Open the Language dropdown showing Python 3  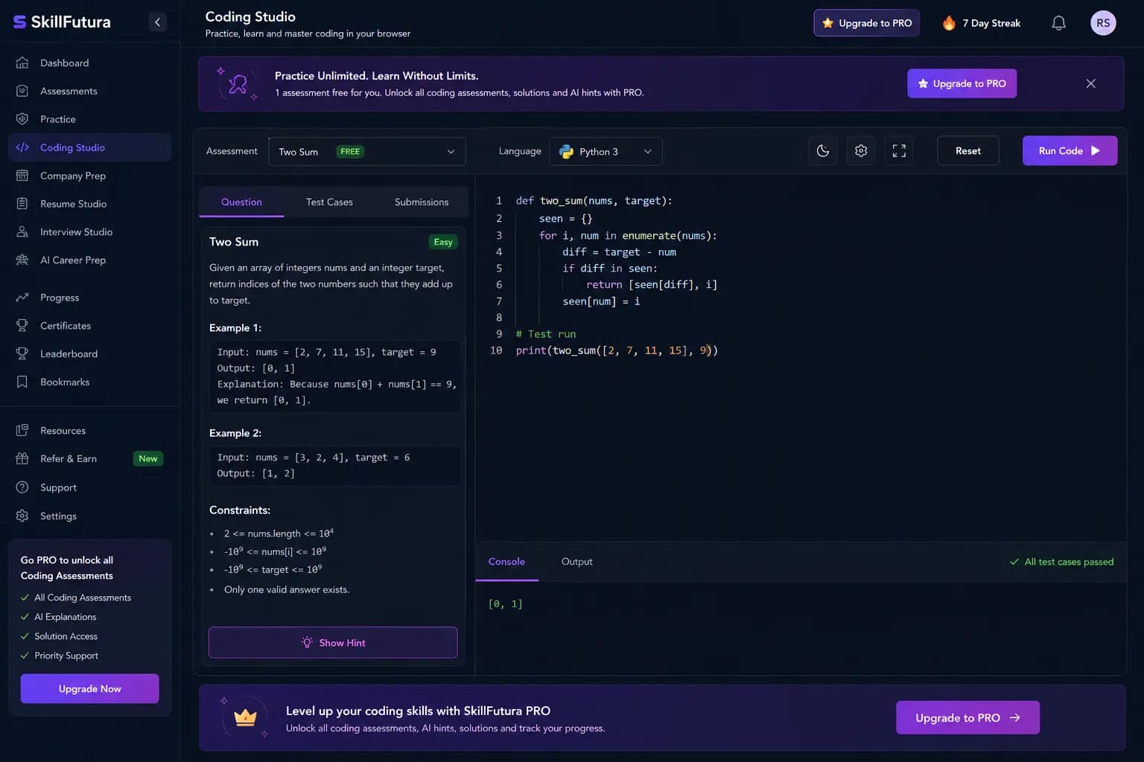pos(606,152)
